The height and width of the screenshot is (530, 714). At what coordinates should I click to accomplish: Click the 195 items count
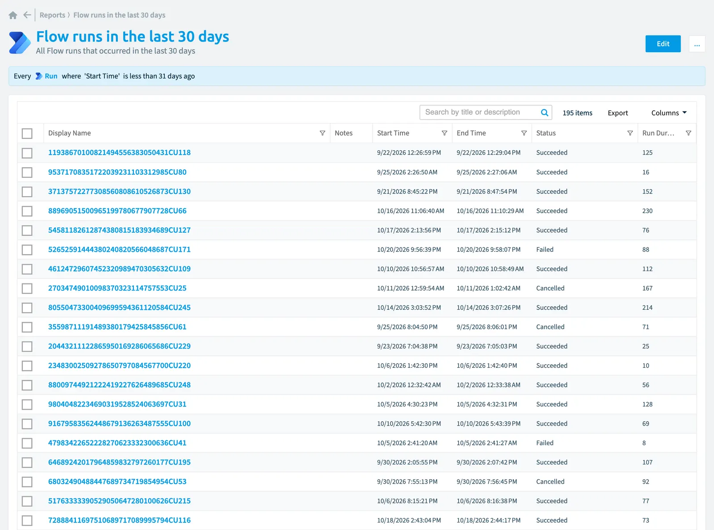[577, 113]
